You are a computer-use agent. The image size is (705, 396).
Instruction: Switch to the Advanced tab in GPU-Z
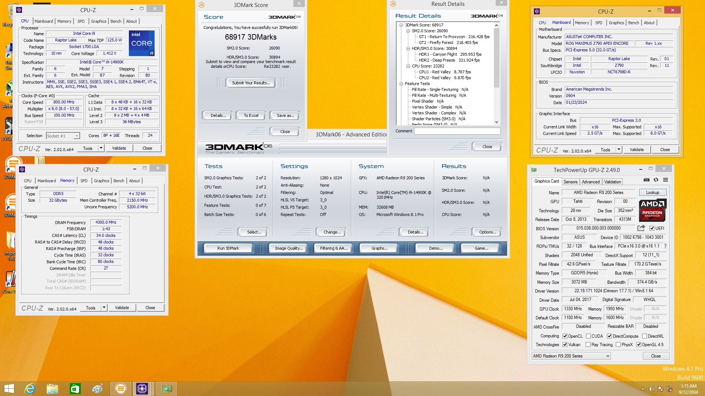(590, 181)
